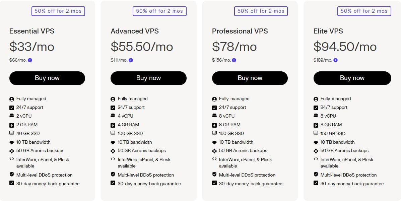This screenshot has width=401, height=201.
Task: Buy the Essential VPS plan
Action: tap(47, 78)
